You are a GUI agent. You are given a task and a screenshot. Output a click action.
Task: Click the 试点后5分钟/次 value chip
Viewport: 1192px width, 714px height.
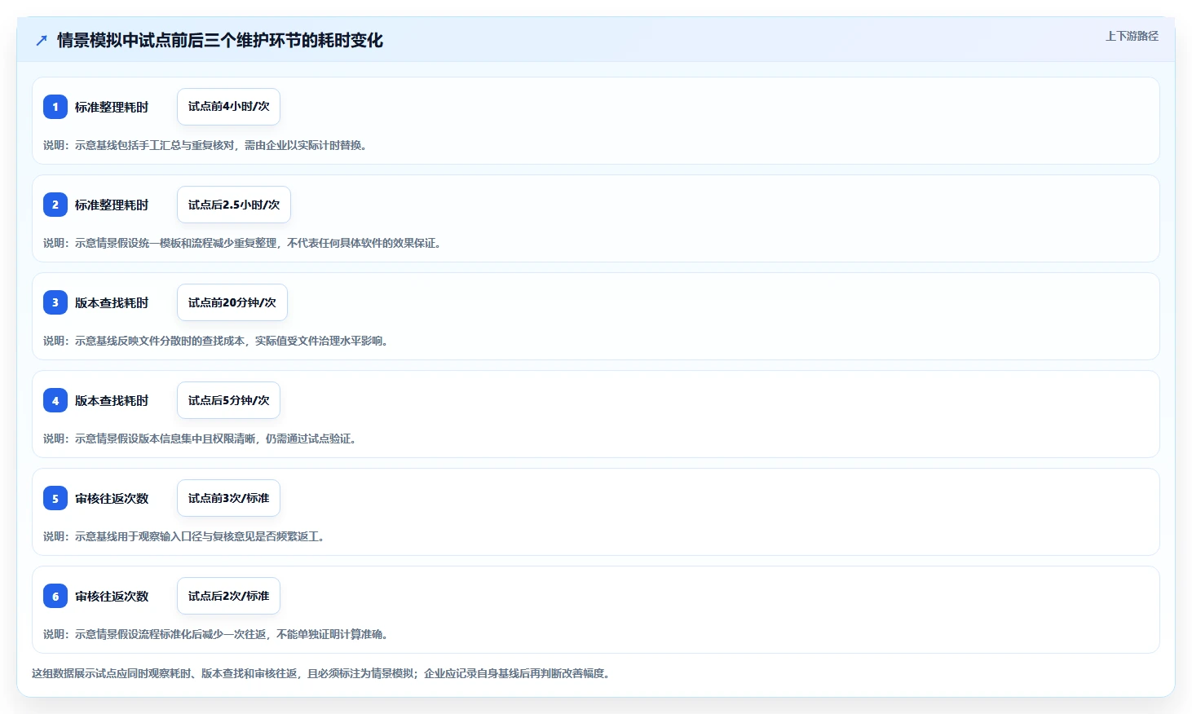228,400
